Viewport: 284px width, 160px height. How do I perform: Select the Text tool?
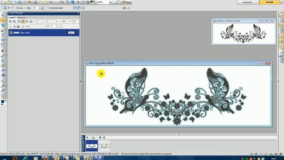coord(3,35)
